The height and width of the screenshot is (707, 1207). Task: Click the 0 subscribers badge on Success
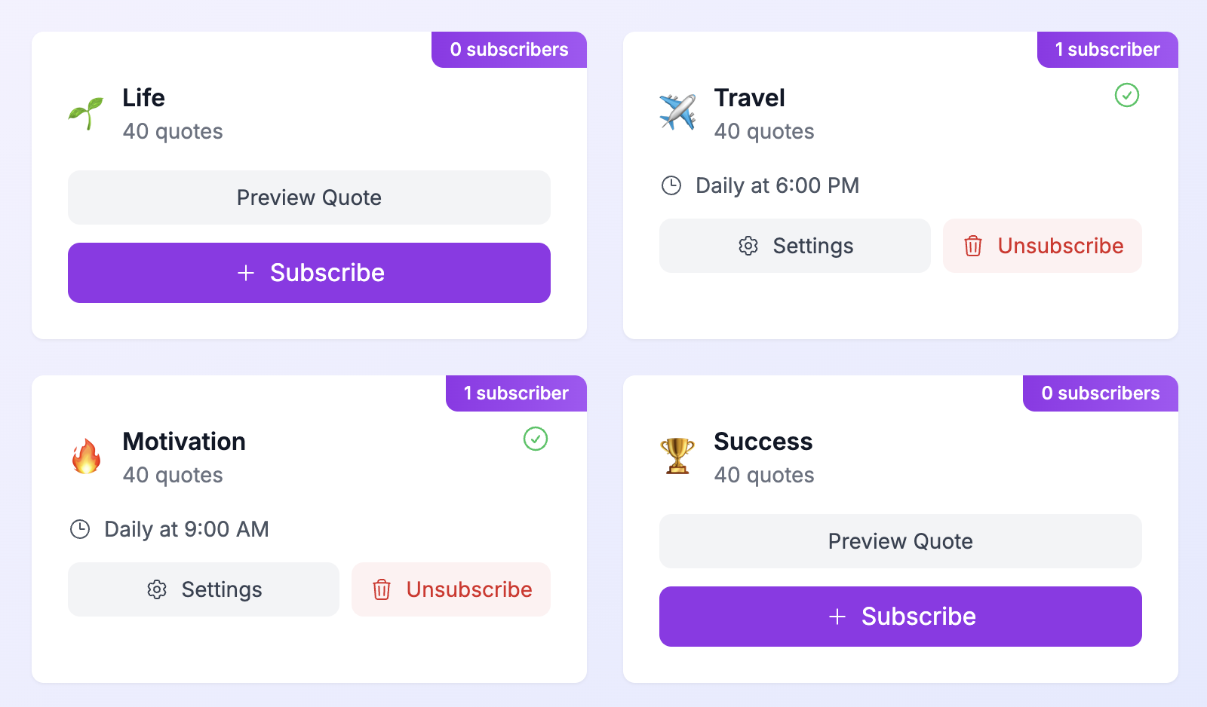[x=1101, y=393]
